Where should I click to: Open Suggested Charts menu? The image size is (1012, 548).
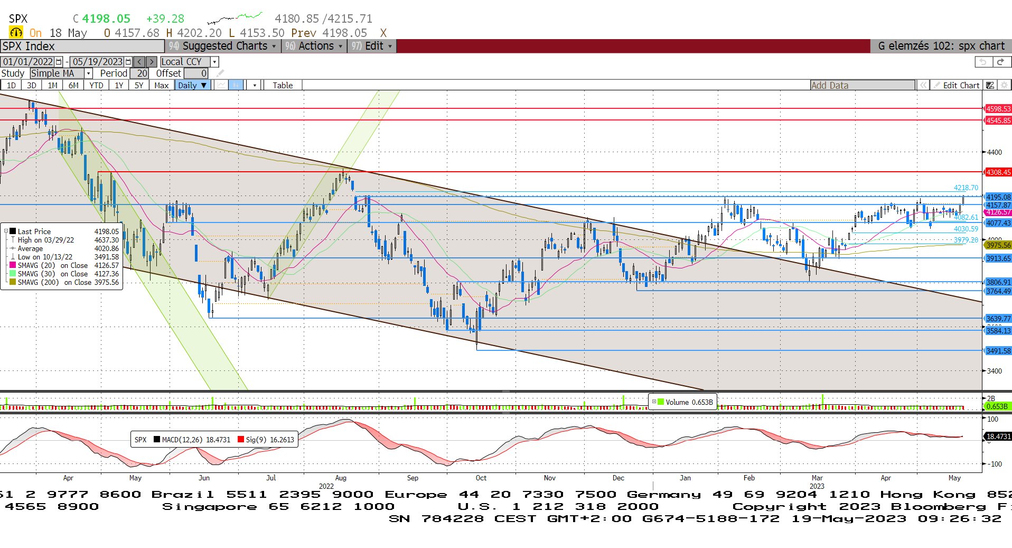point(222,46)
